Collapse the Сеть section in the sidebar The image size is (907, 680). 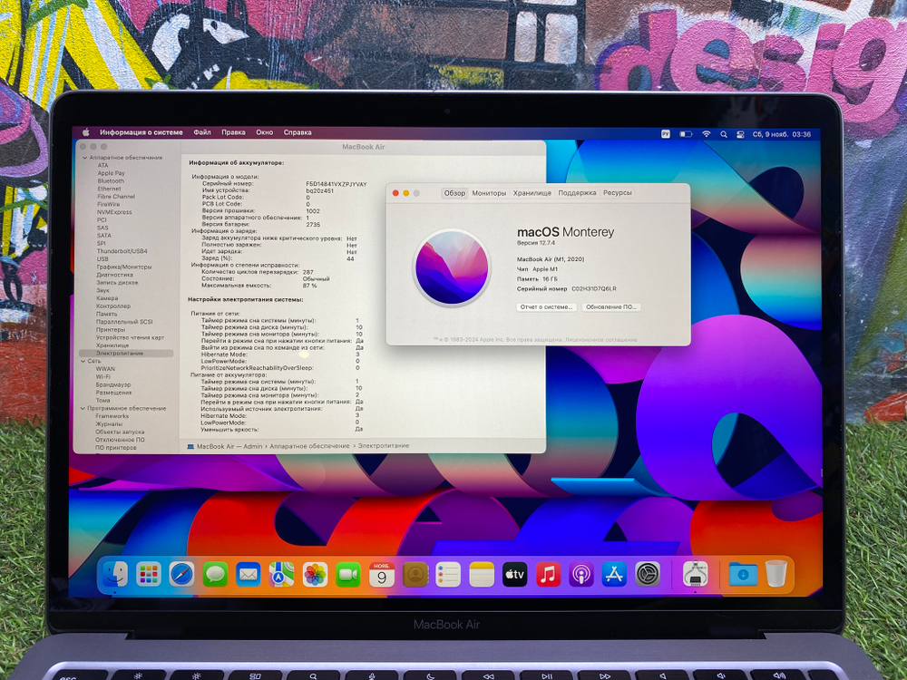point(84,361)
